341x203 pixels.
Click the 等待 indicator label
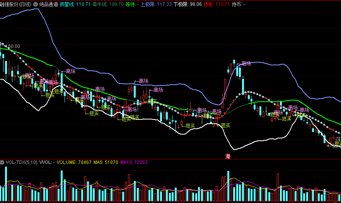[x=132, y=4]
